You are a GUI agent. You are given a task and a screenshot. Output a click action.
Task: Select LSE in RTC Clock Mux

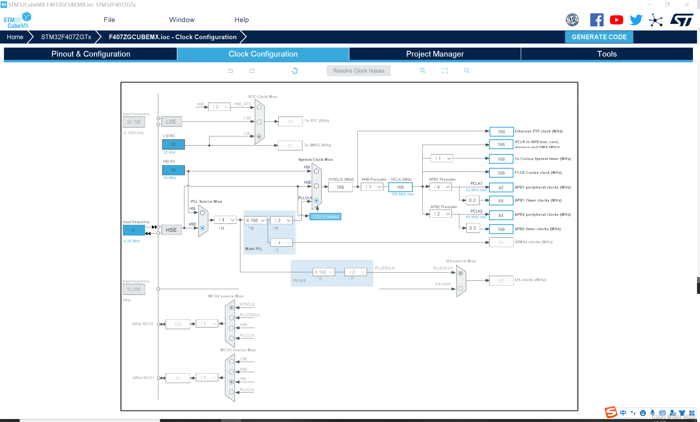click(259, 122)
